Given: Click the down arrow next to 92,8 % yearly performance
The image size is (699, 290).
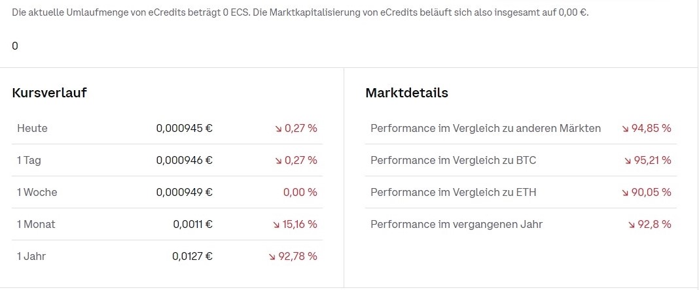Looking at the screenshot, I should tap(631, 225).
